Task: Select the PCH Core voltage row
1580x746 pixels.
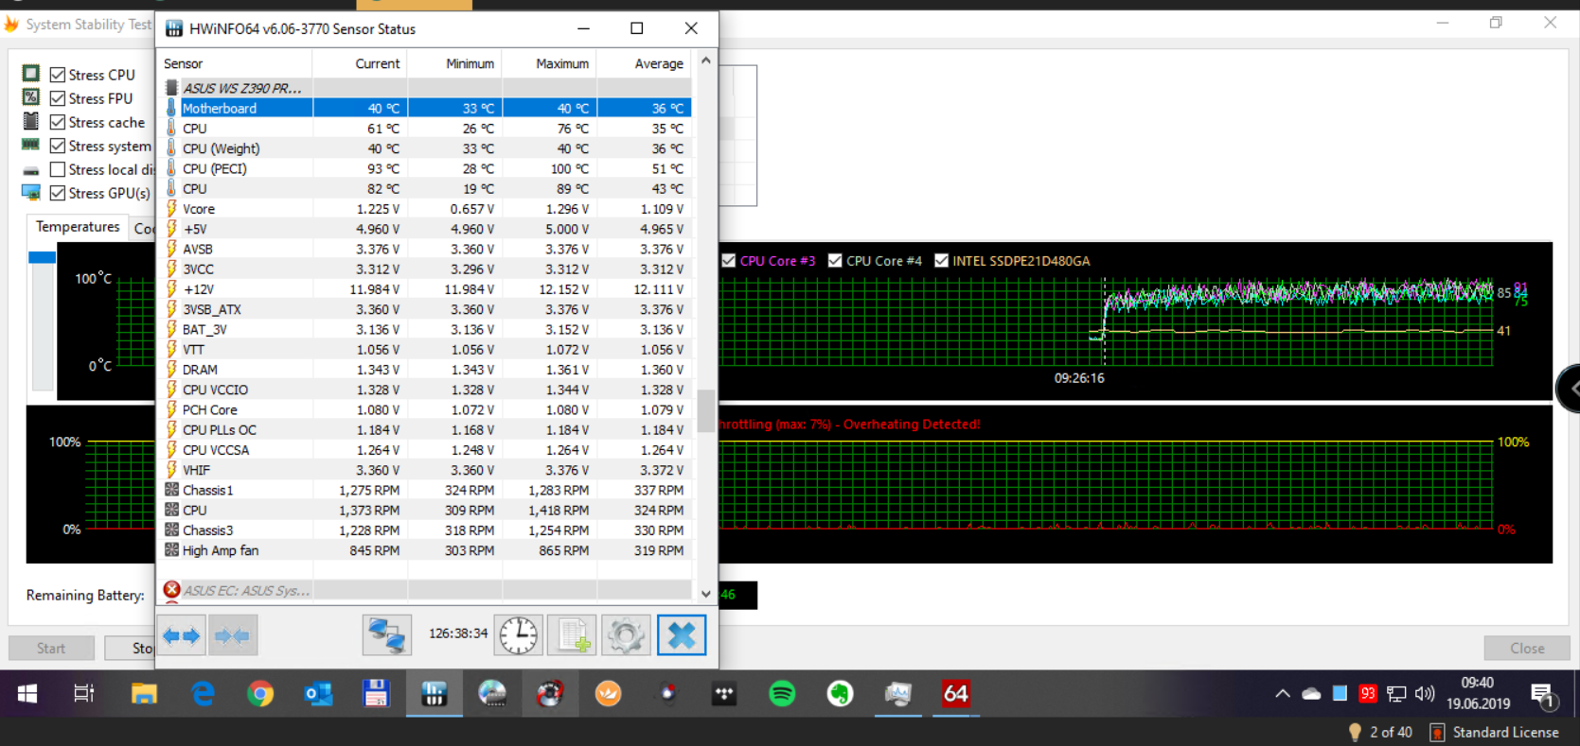Action: 426,409
